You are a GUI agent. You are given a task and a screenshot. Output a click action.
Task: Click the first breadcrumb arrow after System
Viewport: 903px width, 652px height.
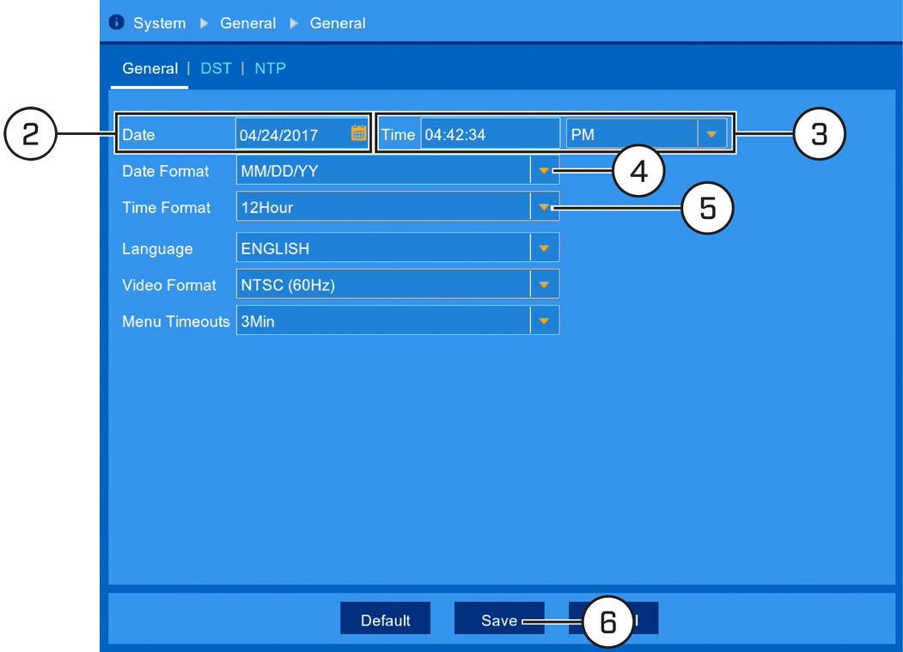tap(204, 23)
